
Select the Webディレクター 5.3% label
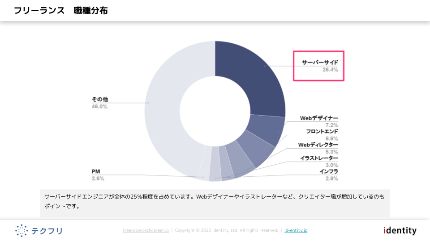(318, 148)
